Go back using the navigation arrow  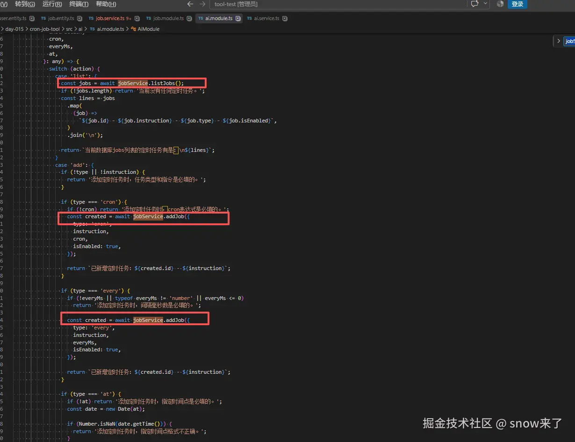point(190,4)
